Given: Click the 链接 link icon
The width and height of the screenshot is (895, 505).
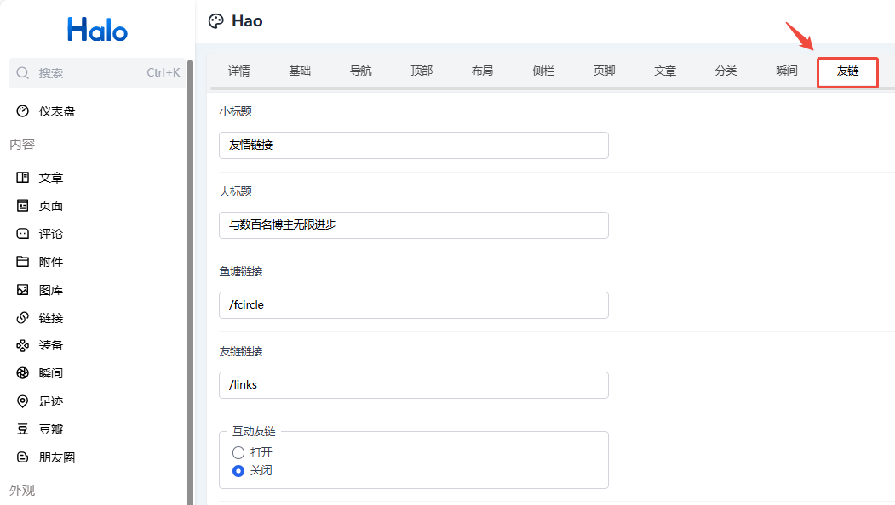Looking at the screenshot, I should [x=23, y=318].
